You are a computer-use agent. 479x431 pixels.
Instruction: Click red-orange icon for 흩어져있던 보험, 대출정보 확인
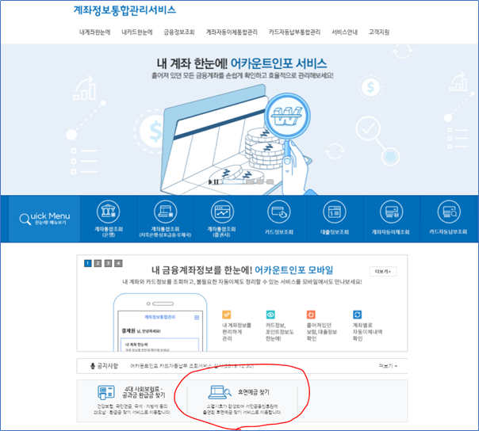[x=311, y=315]
